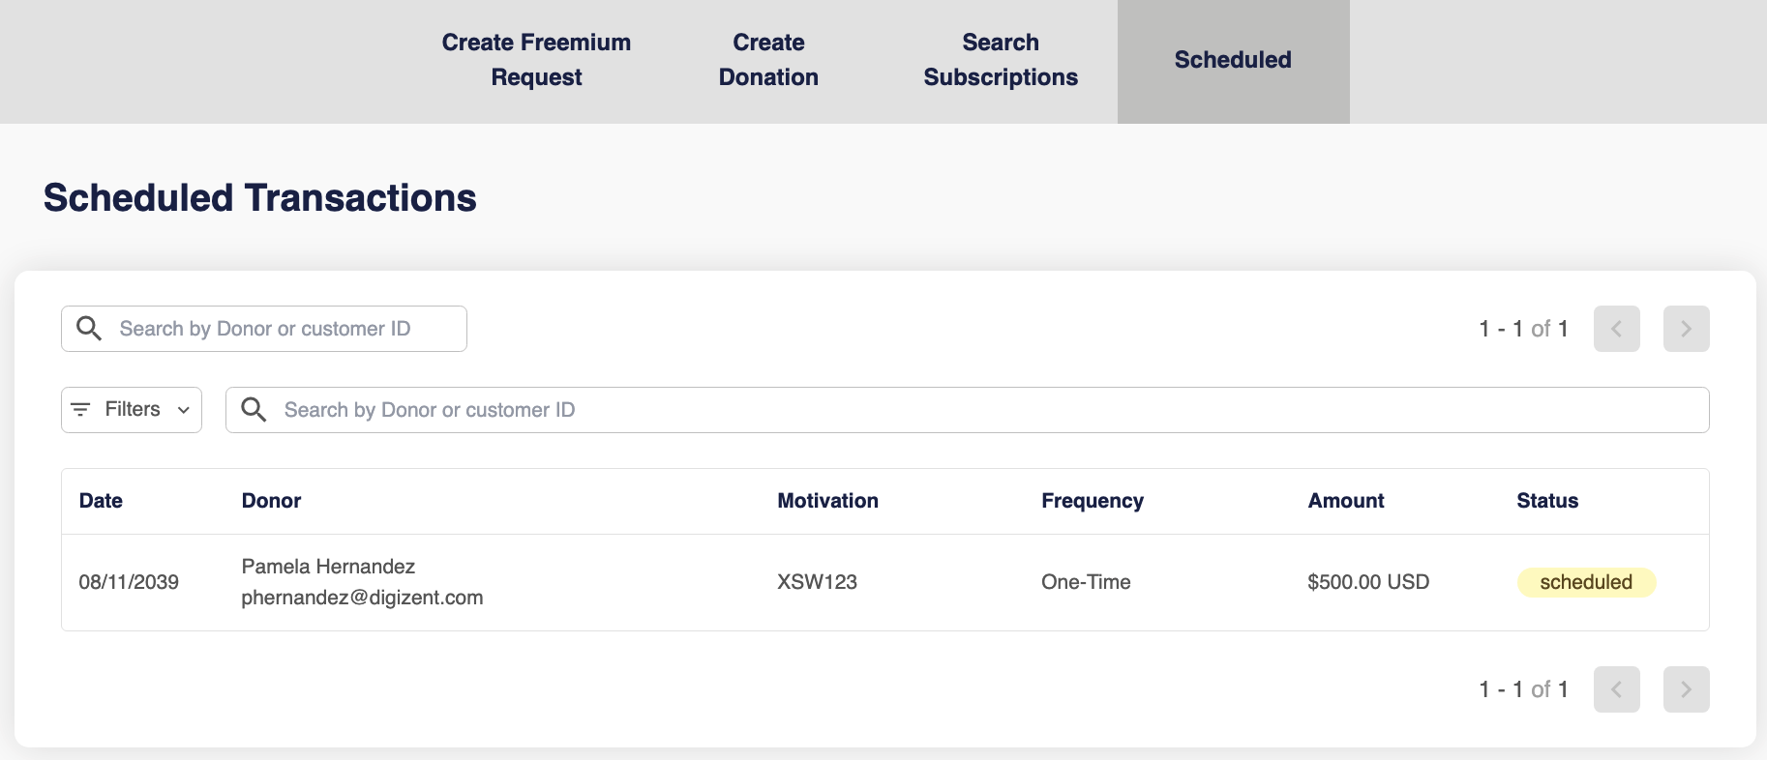This screenshot has height=760, width=1767.
Task: Sort by the Amount column header
Action: 1345,501
